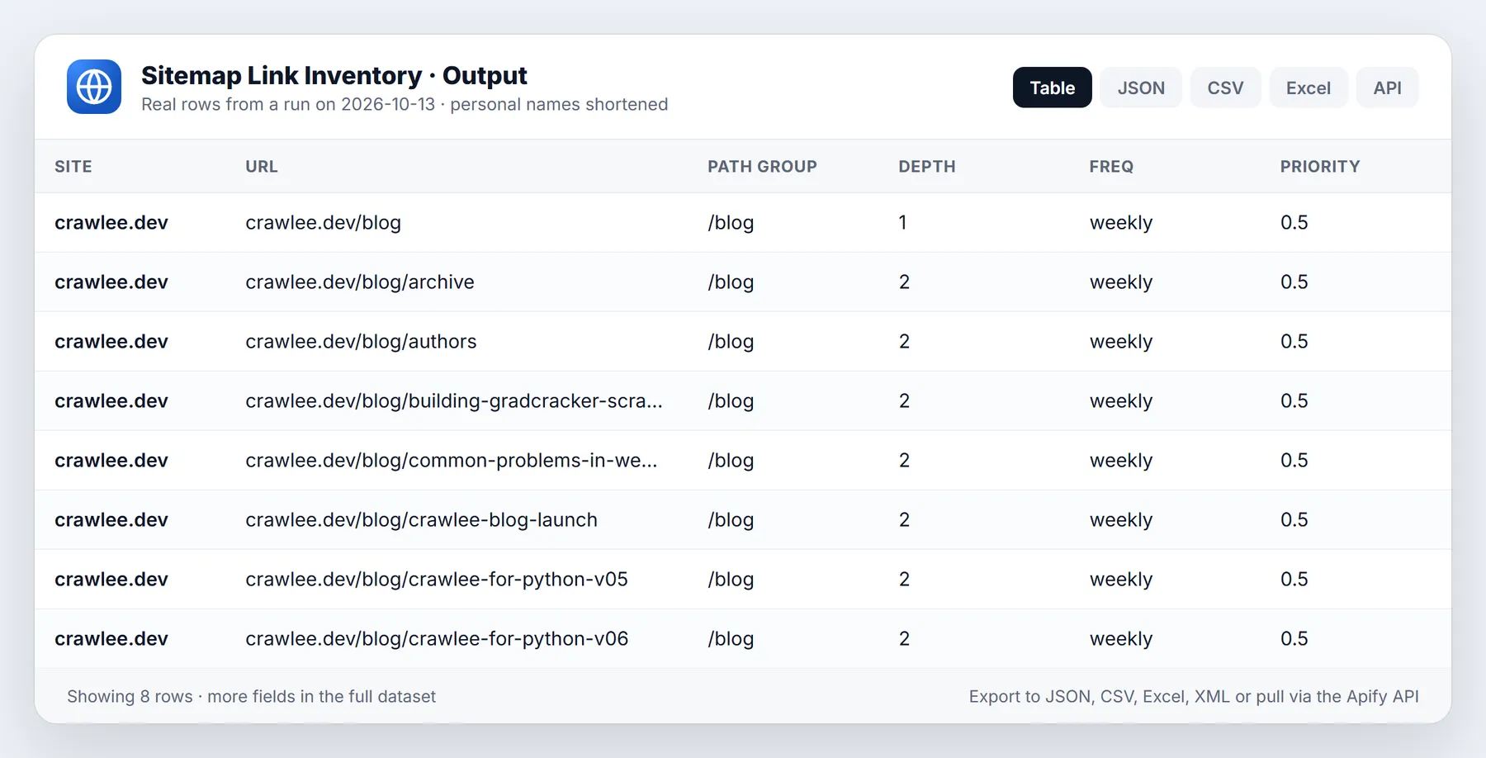Click the weekly cell in the blog/authors row
The height and width of the screenshot is (758, 1486).
1120,341
